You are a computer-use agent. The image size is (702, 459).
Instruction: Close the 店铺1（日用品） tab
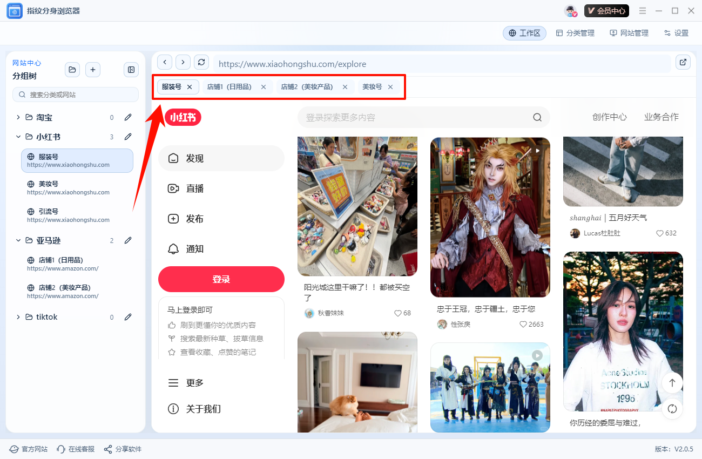pos(264,87)
